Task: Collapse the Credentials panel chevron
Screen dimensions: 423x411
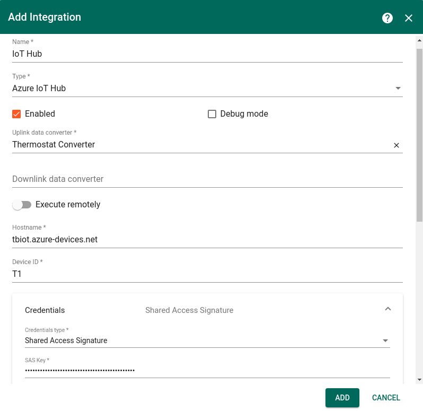Action: click(x=387, y=309)
